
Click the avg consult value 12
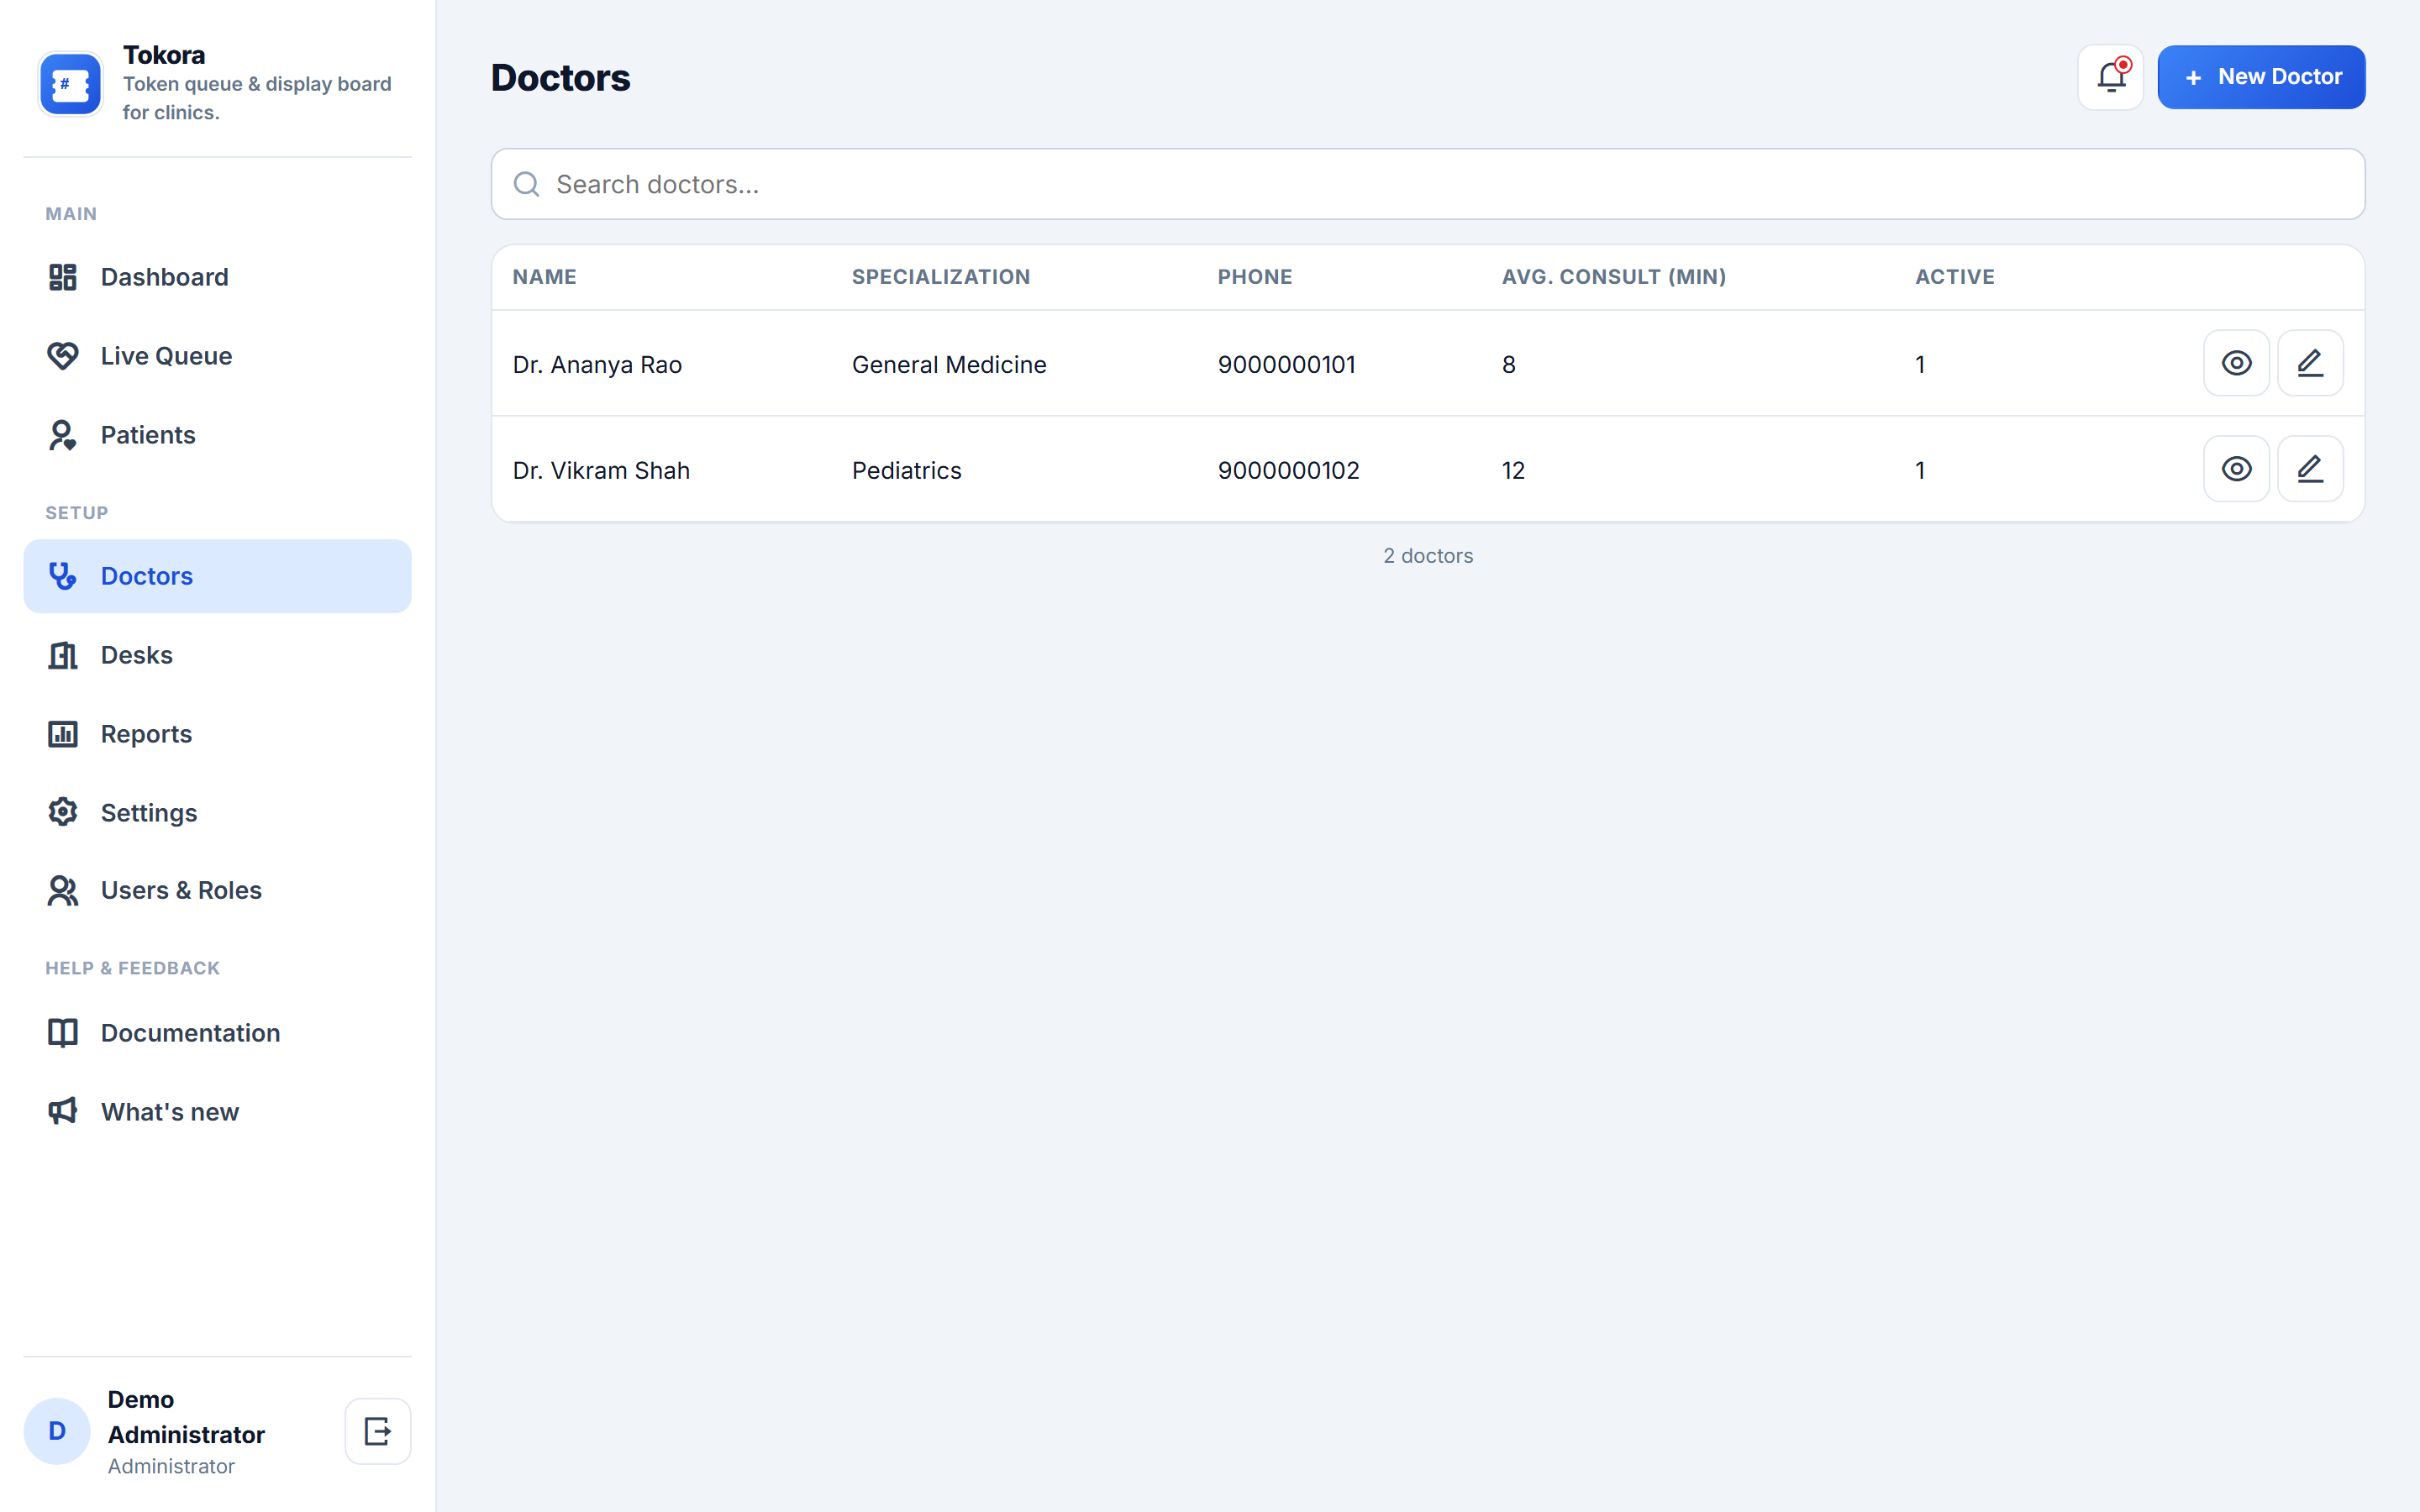1513,470
